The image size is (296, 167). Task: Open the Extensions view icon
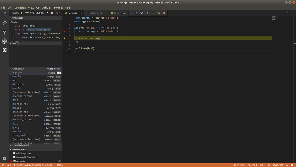(x=4, y=50)
